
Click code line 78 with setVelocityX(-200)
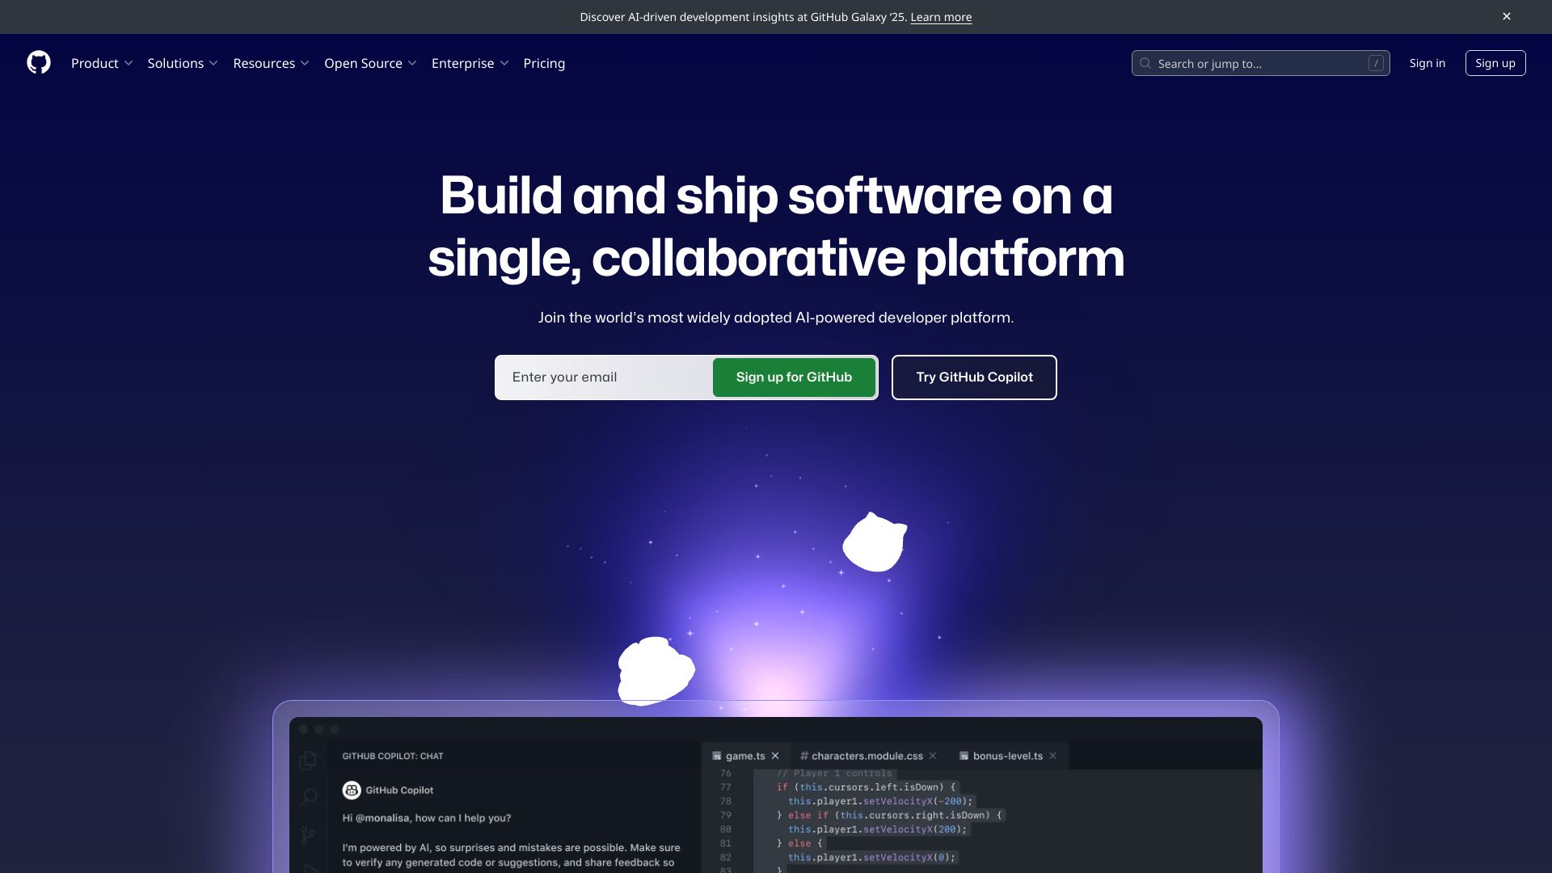(880, 801)
